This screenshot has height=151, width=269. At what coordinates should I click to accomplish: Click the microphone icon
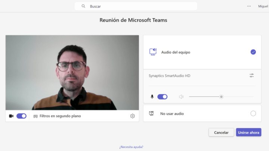(152, 97)
